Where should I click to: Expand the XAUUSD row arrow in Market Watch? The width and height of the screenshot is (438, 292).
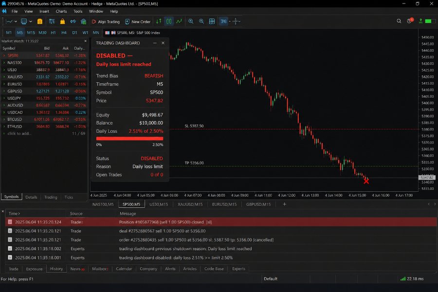tap(4, 76)
